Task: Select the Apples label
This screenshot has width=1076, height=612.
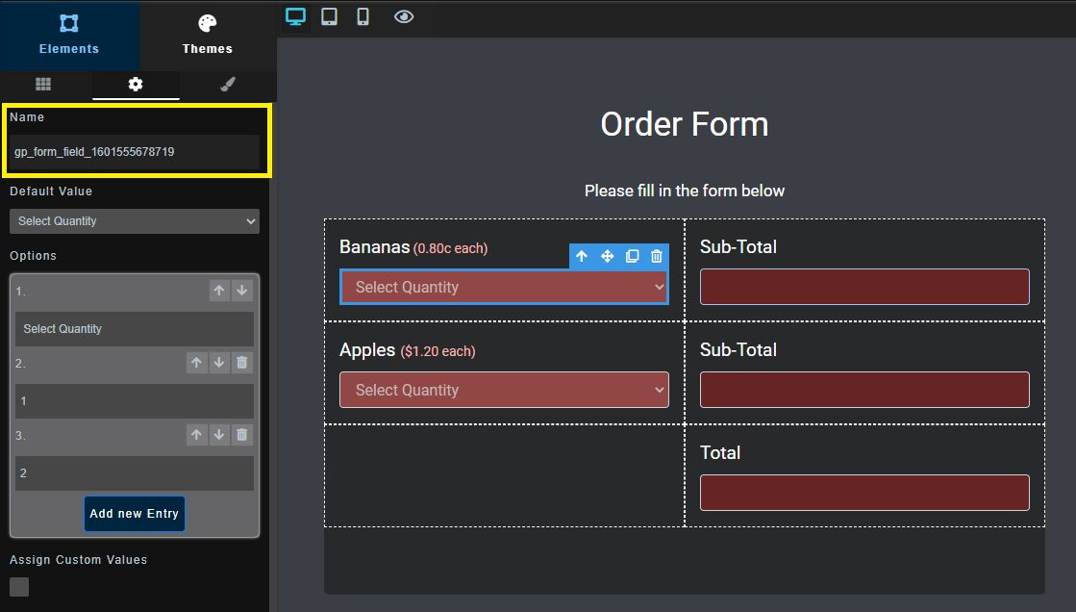Action: (x=367, y=350)
